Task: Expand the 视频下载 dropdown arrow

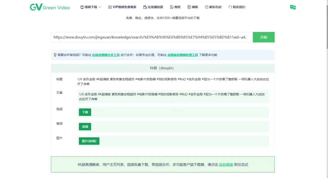Action: (x=100, y=7)
